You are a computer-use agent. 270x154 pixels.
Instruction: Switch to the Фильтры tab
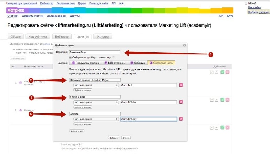102,37
